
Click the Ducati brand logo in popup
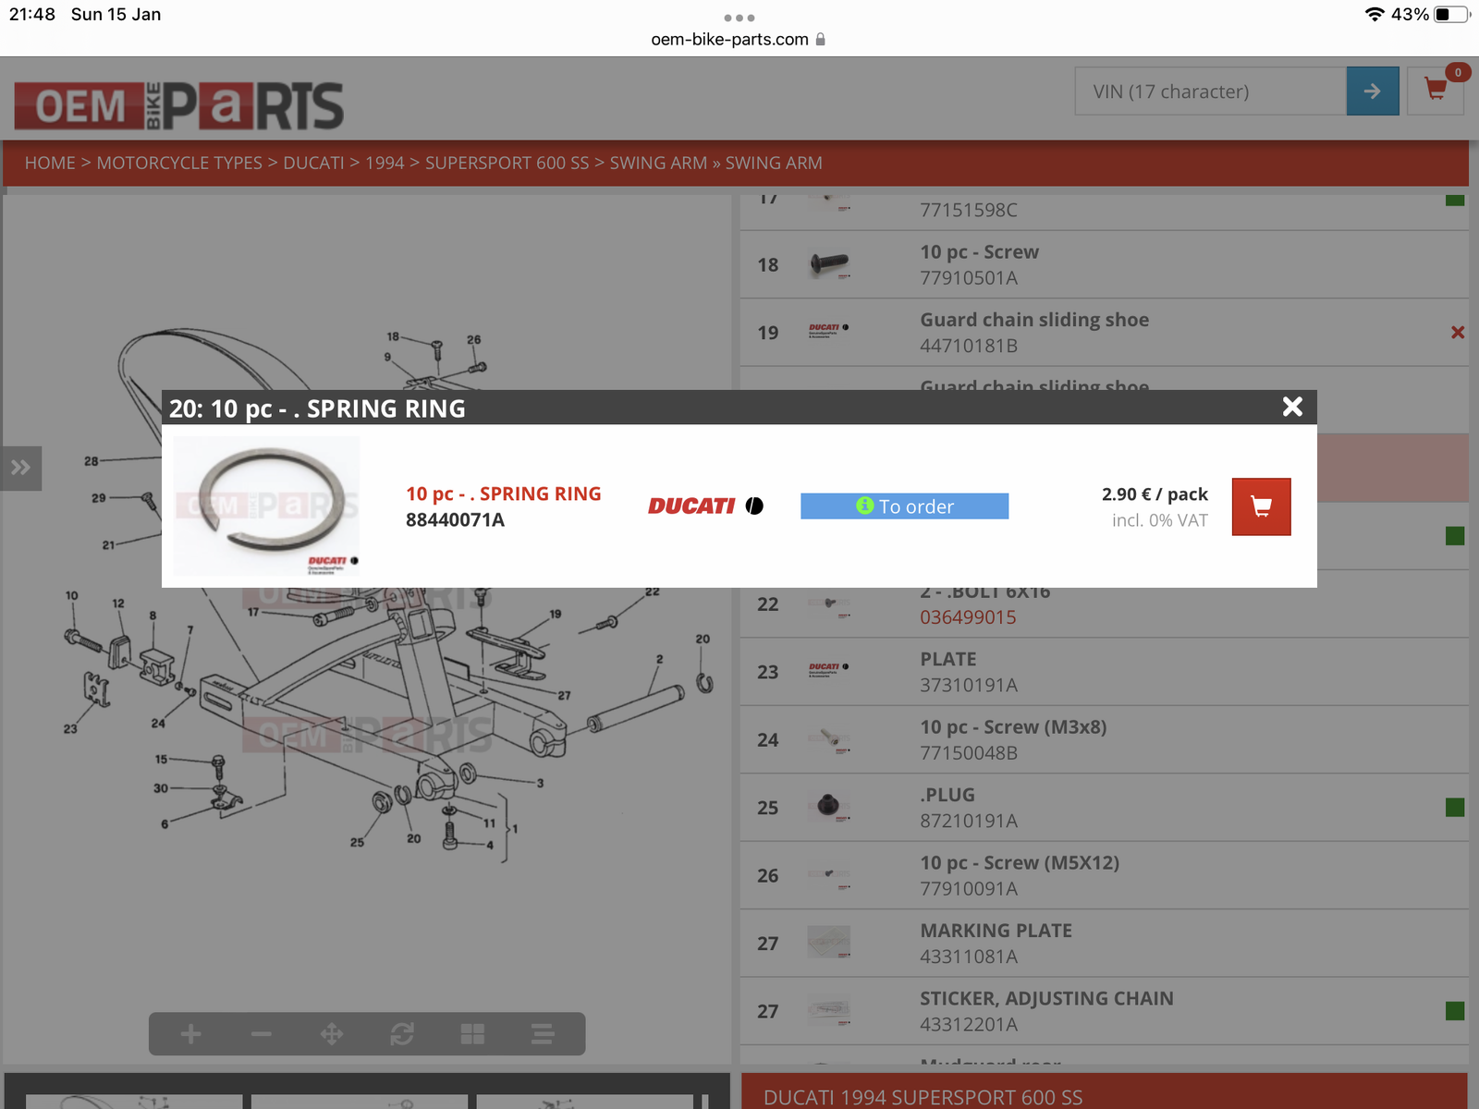point(705,506)
